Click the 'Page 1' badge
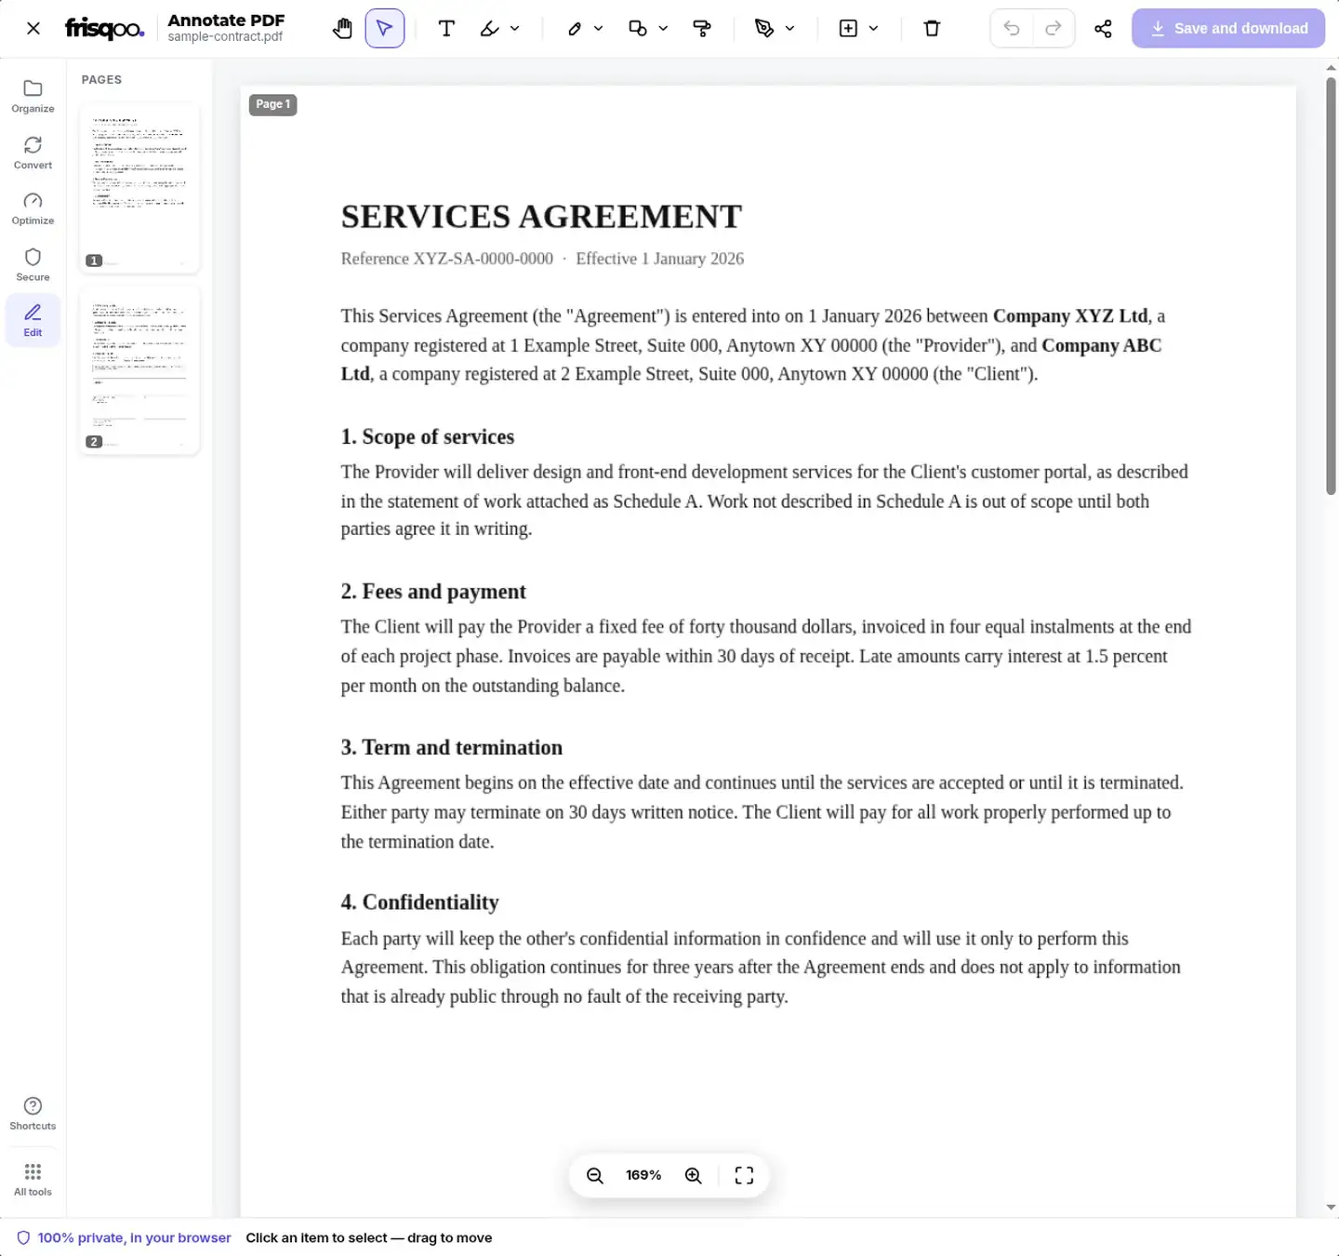The width and height of the screenshot is (1339, 1256). coord(272,104)
